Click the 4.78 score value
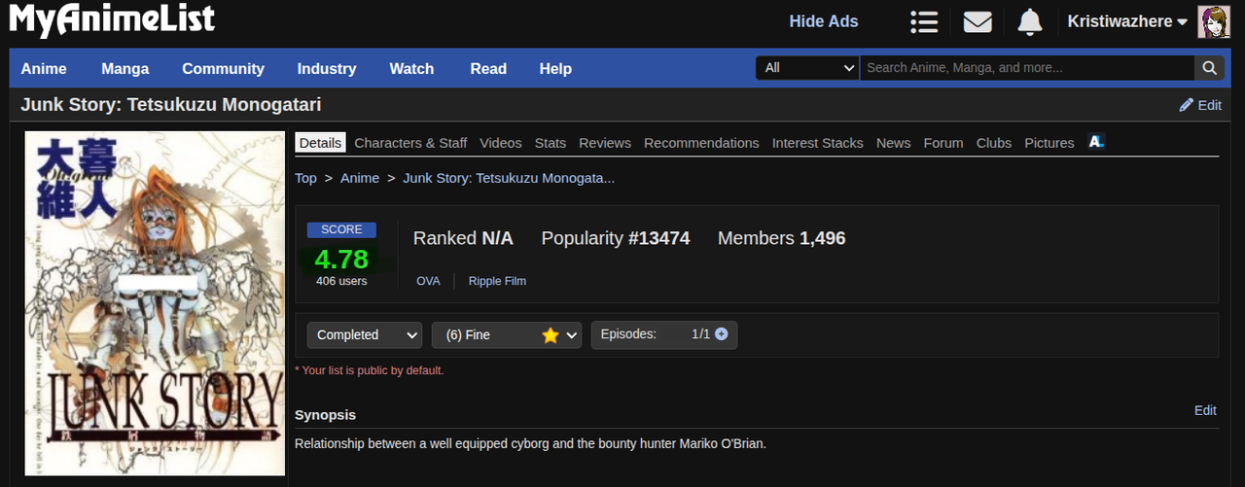 click(341, 260)
